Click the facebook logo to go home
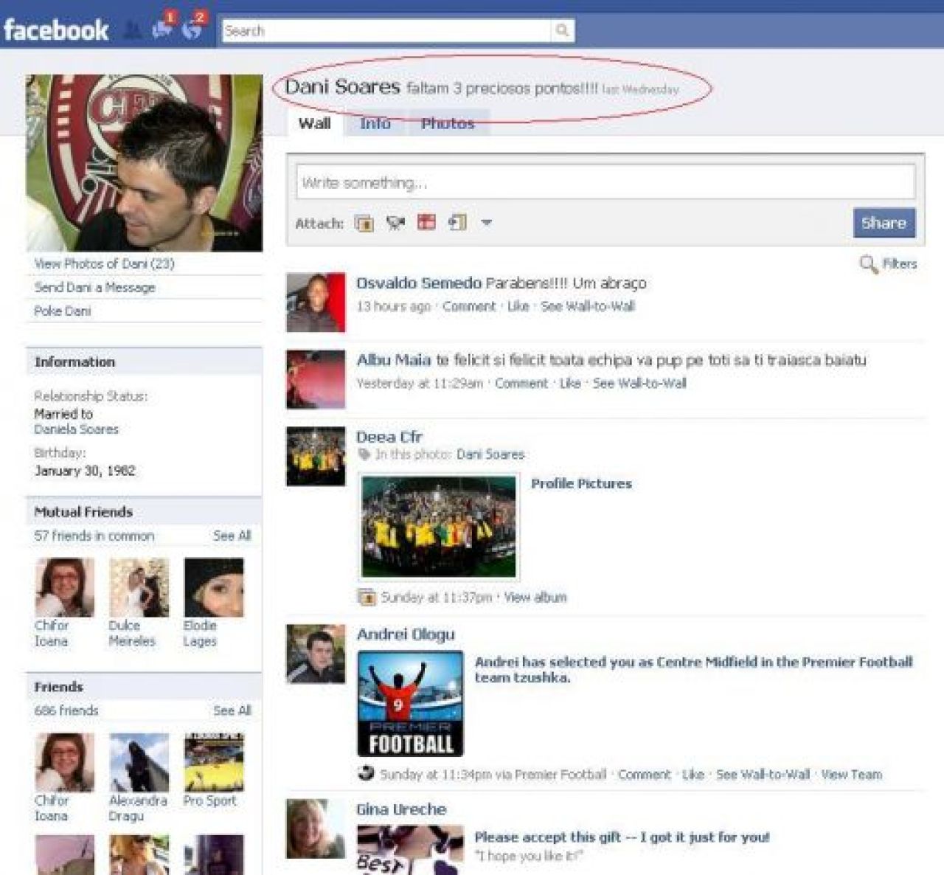 [56, 30]
